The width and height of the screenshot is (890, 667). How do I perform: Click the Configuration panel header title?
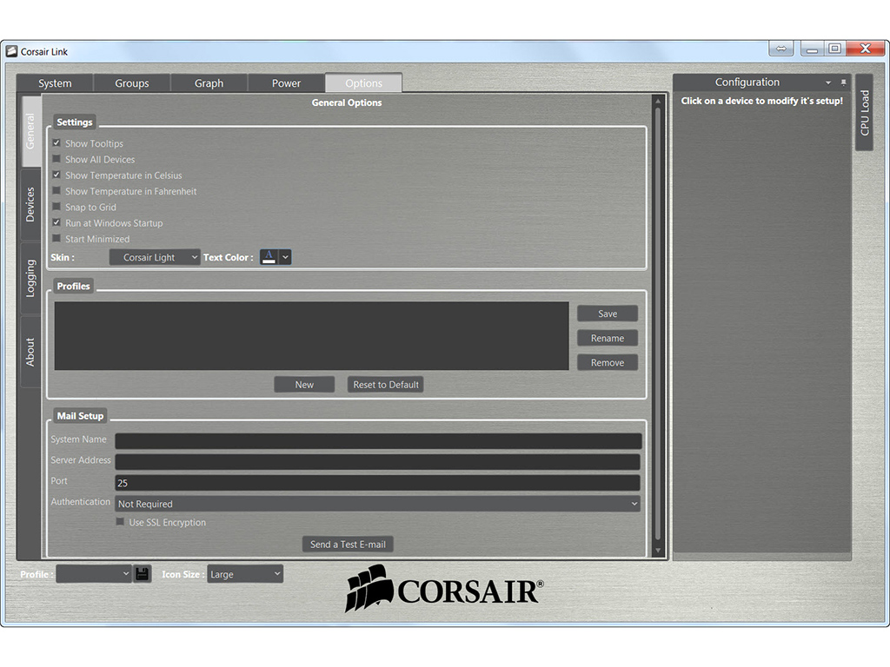point(747,83)
